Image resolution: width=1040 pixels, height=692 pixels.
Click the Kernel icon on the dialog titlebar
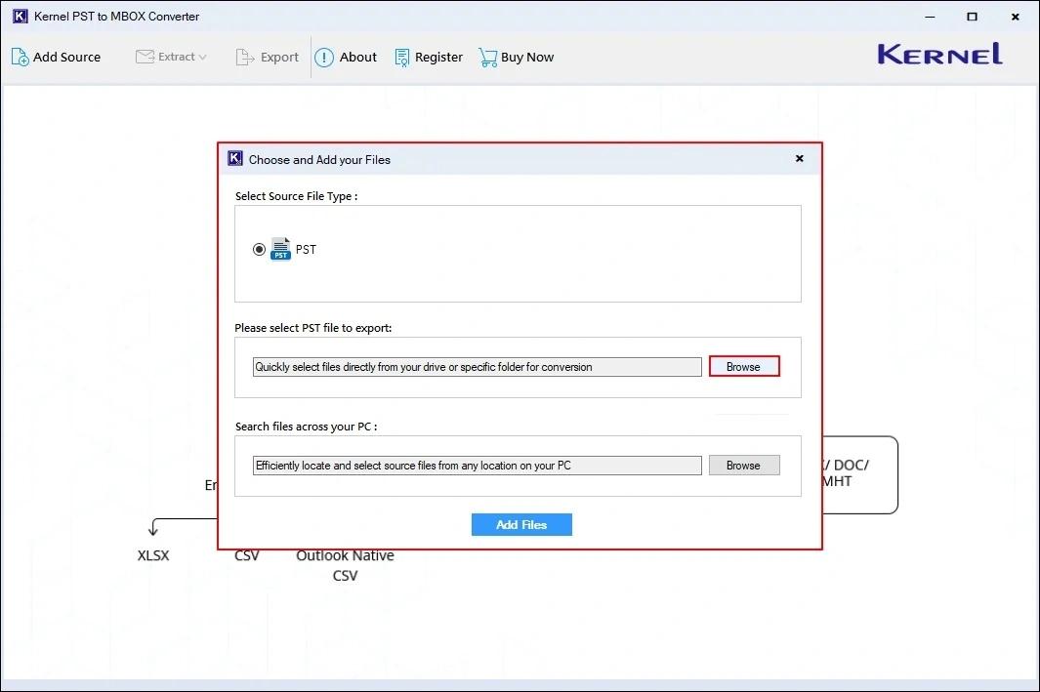(x=235, y=157)
